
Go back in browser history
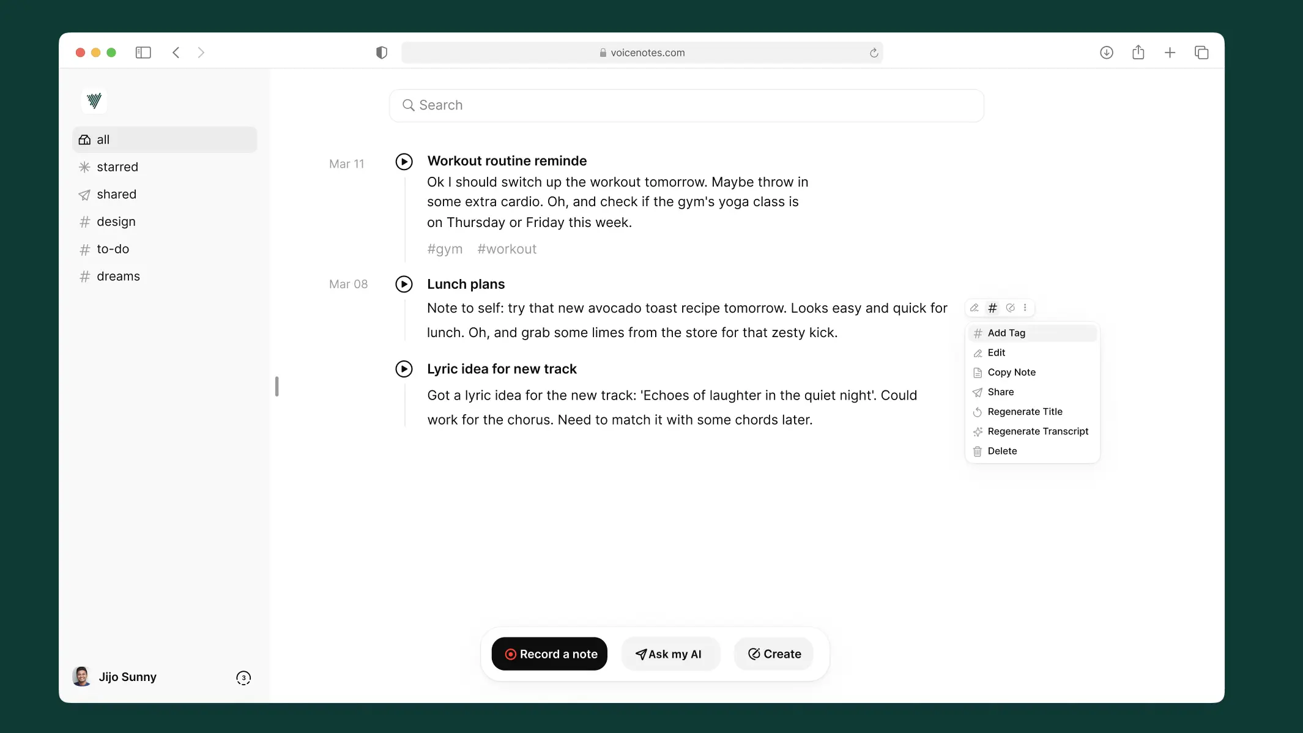click(x=176, y=53)
